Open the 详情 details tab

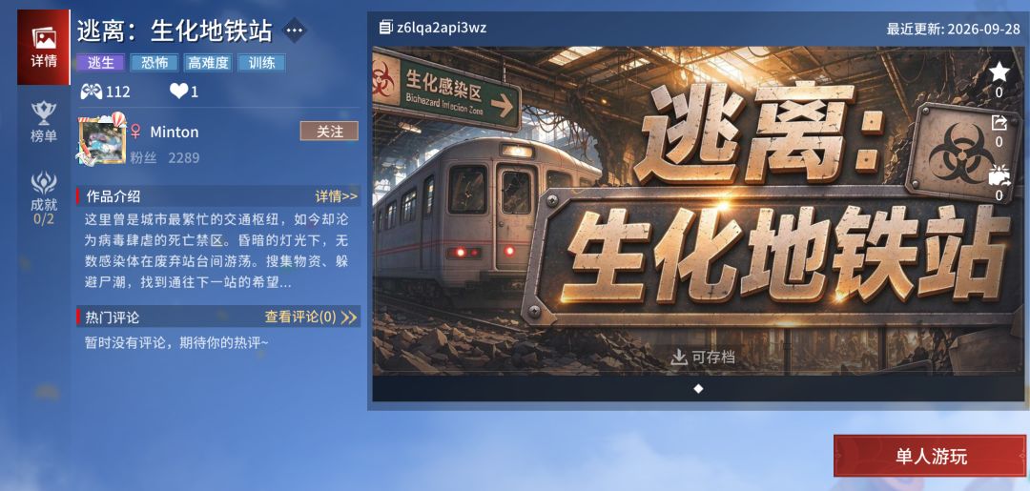tap(43, 48)
